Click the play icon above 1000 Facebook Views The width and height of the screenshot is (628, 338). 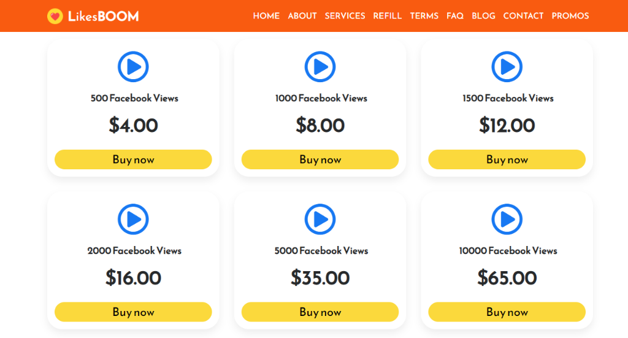pos(320,67)
